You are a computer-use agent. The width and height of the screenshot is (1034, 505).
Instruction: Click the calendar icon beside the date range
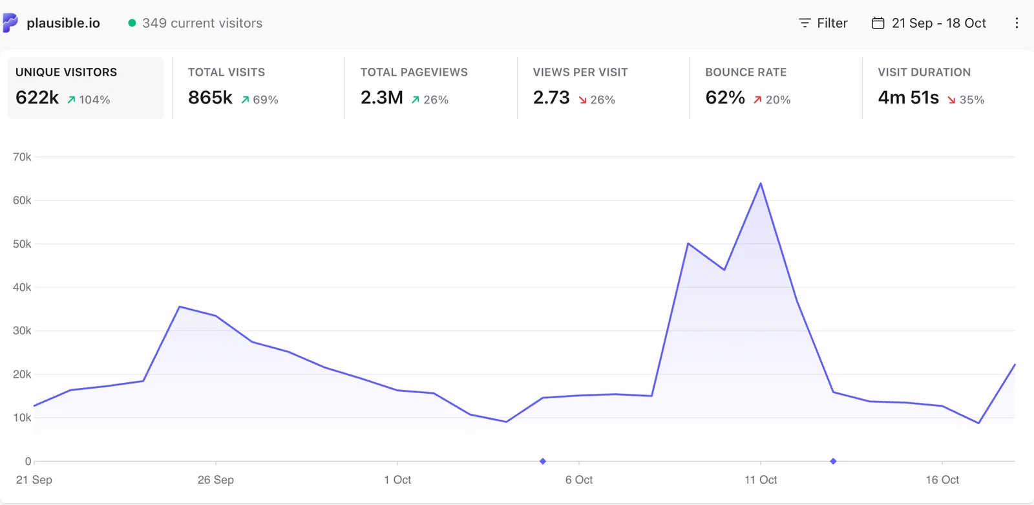878,23
